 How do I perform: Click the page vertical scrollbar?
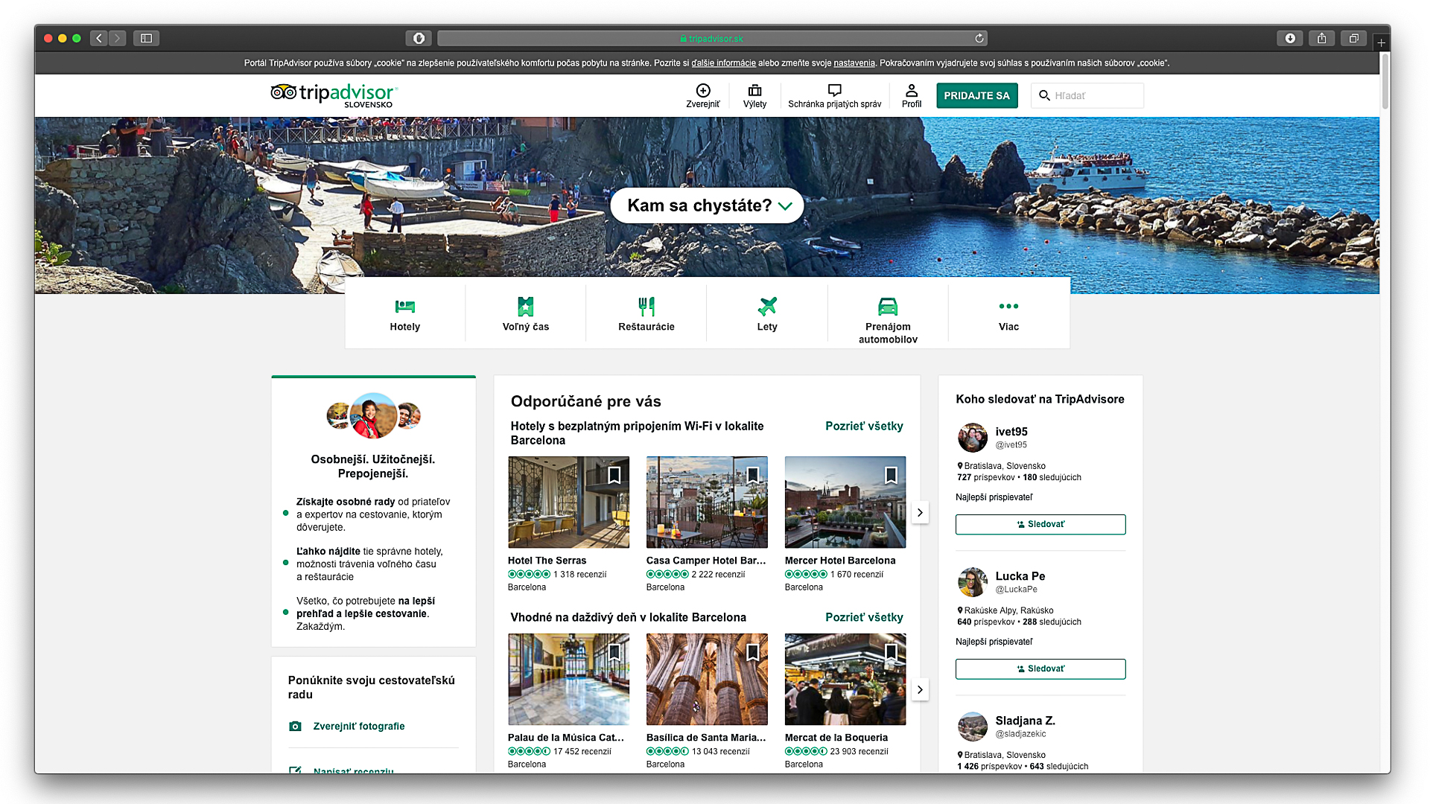pos(1385,82)
